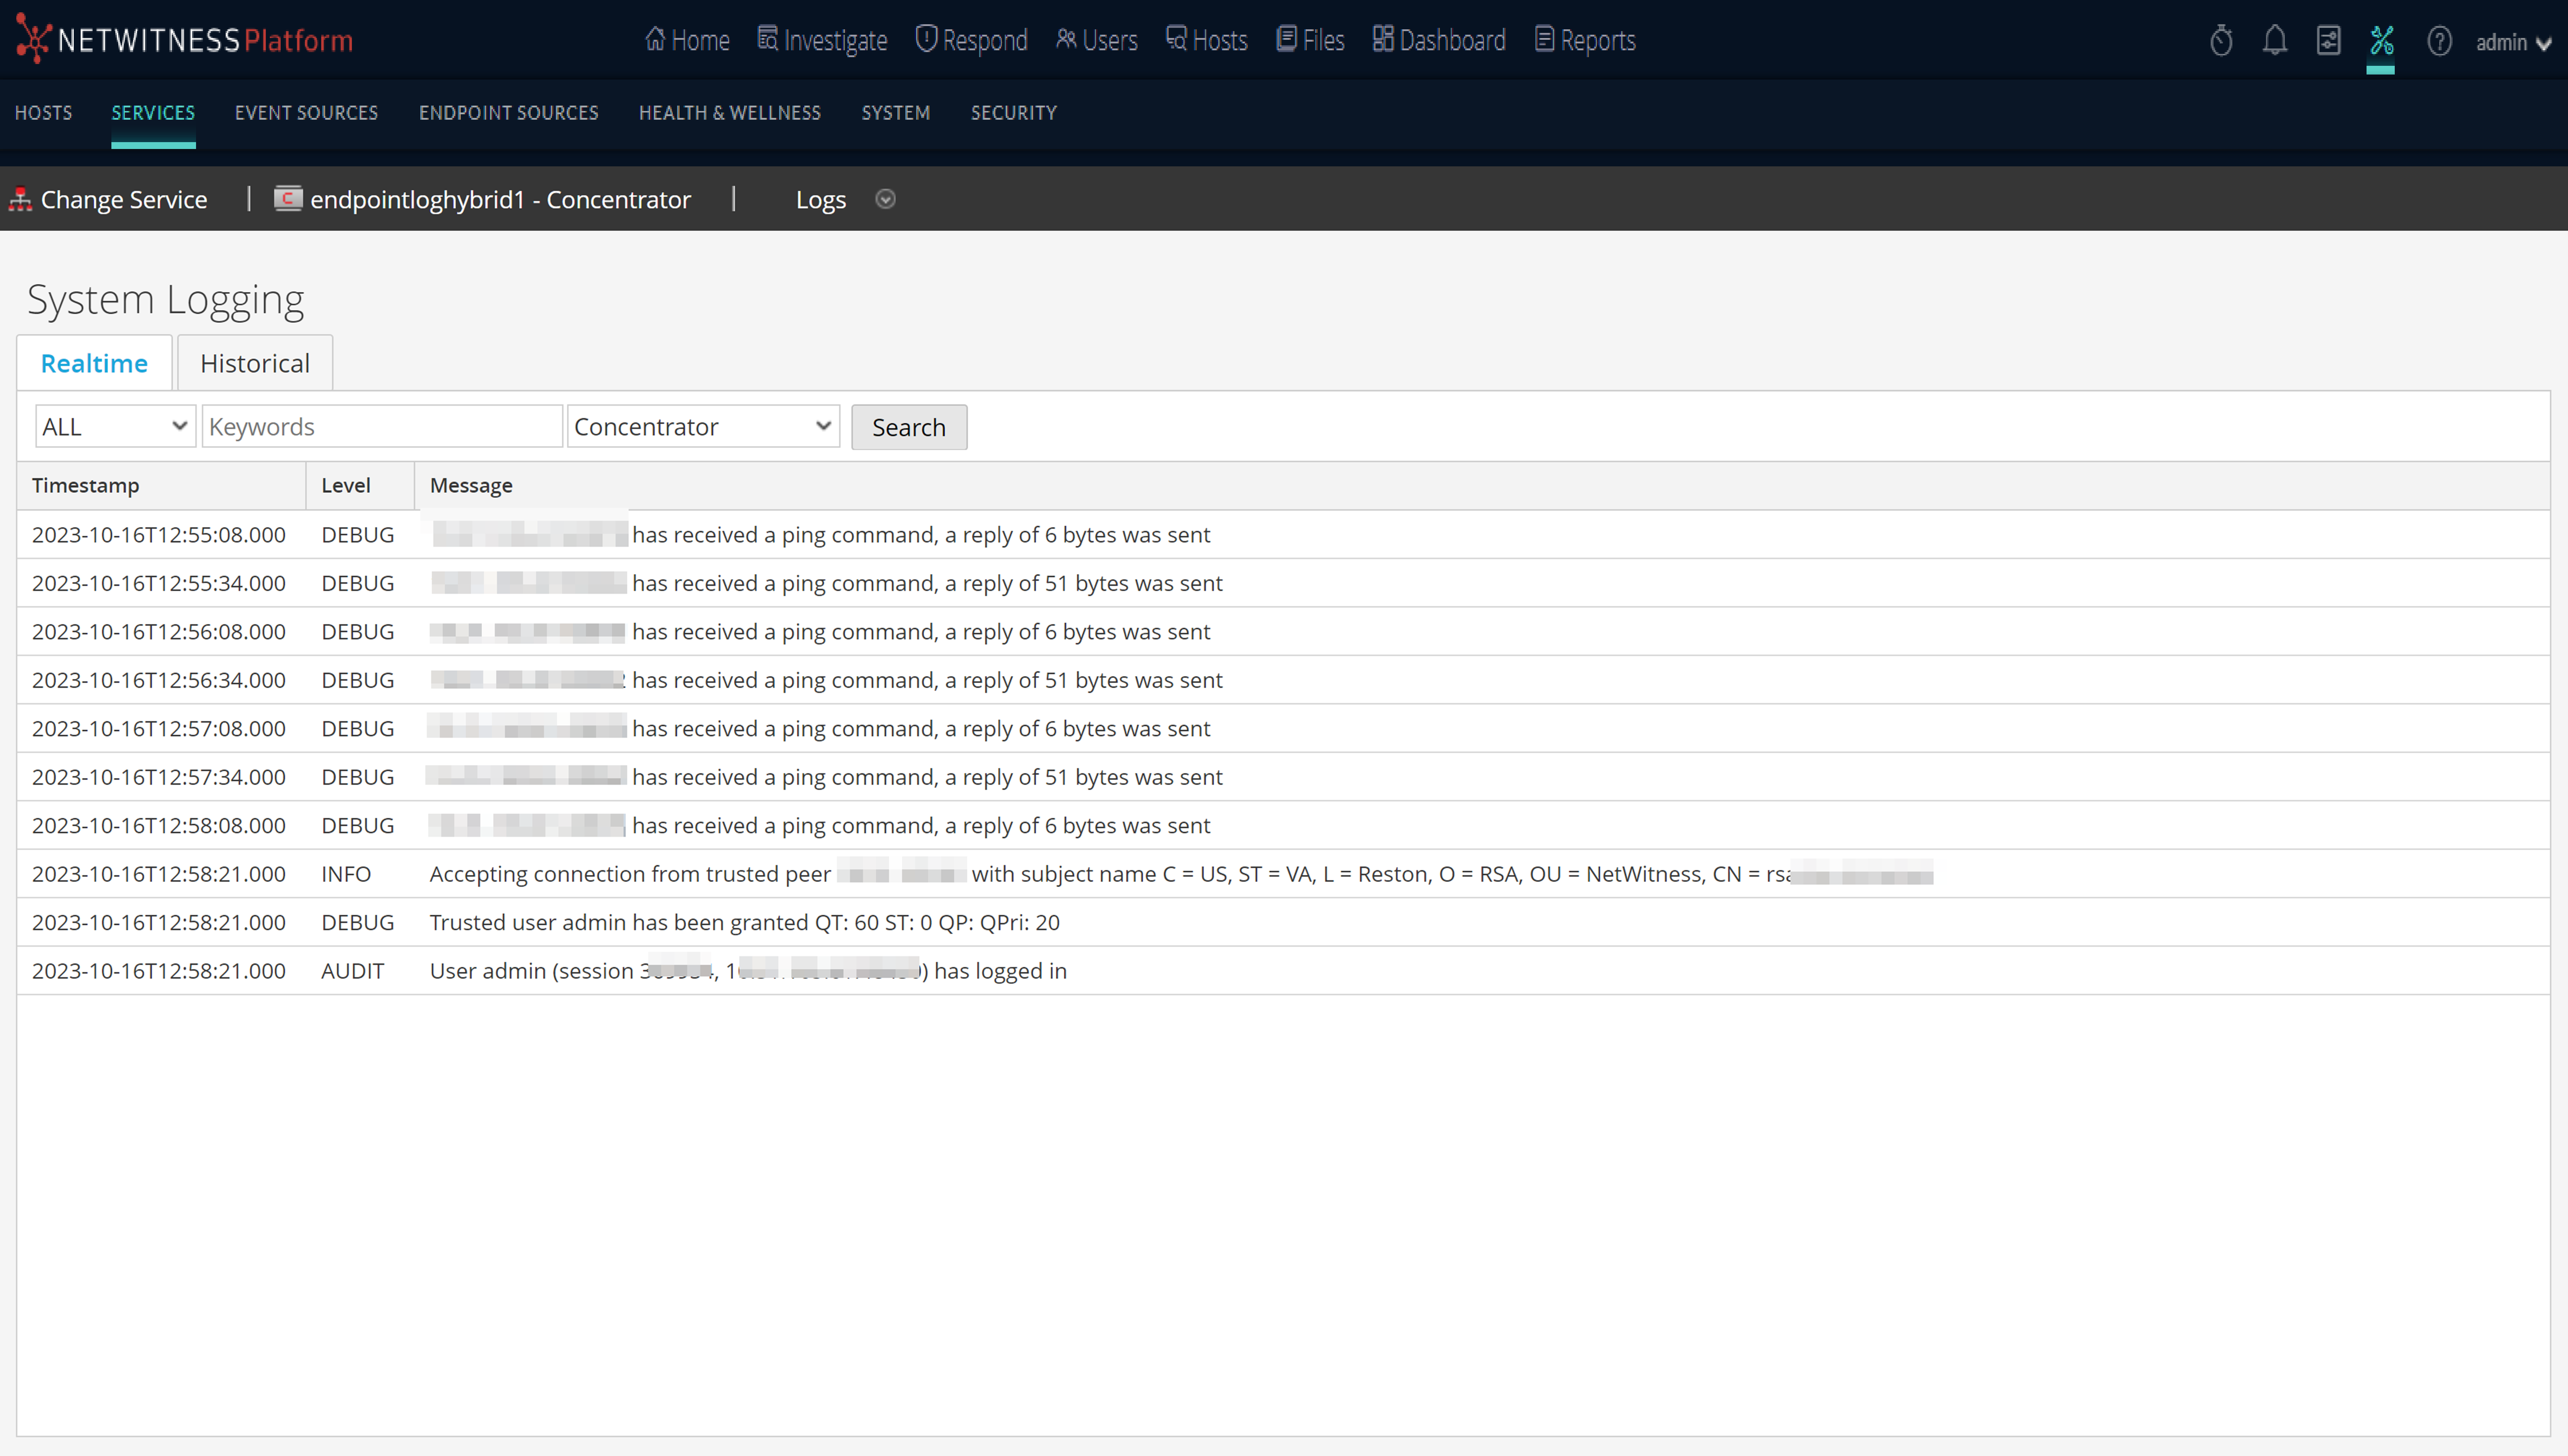
Task: Open the notifications bell icon
Action: [2275, 40]
